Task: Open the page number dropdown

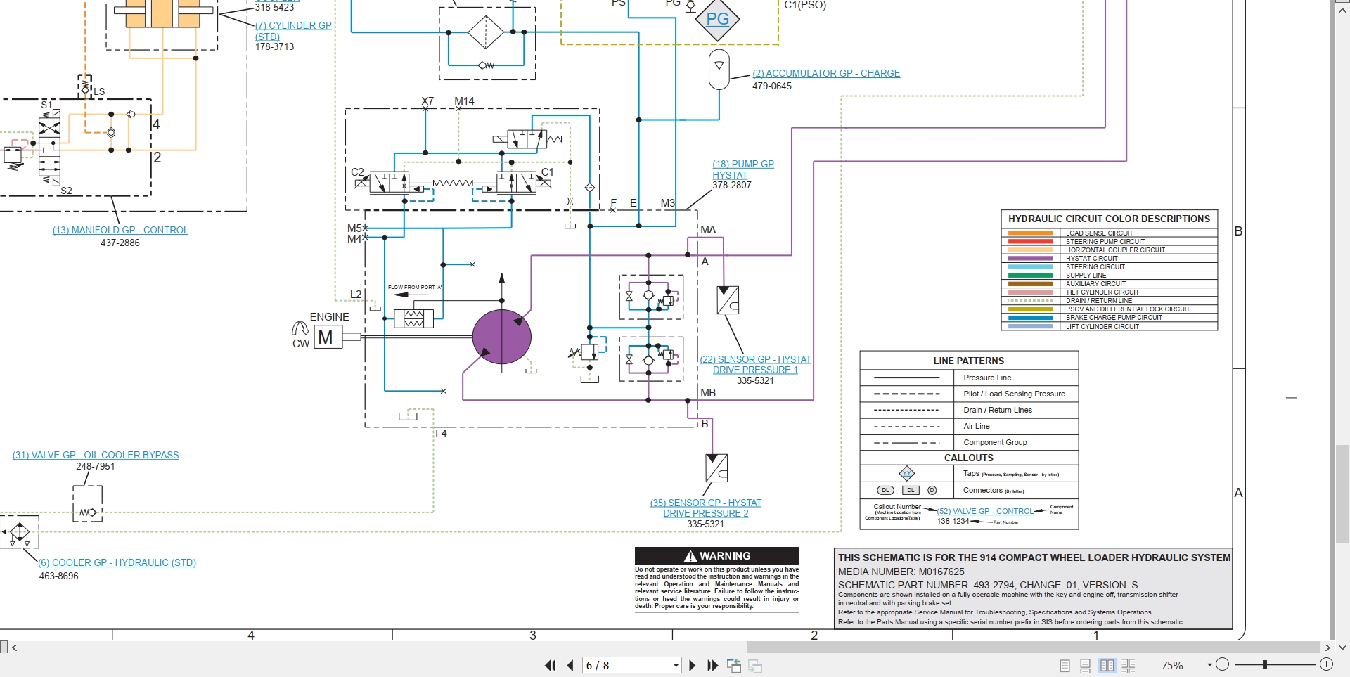Action: tap(676, 665)
